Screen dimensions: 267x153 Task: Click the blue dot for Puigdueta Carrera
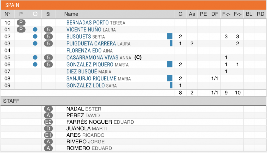coord(35,43)
